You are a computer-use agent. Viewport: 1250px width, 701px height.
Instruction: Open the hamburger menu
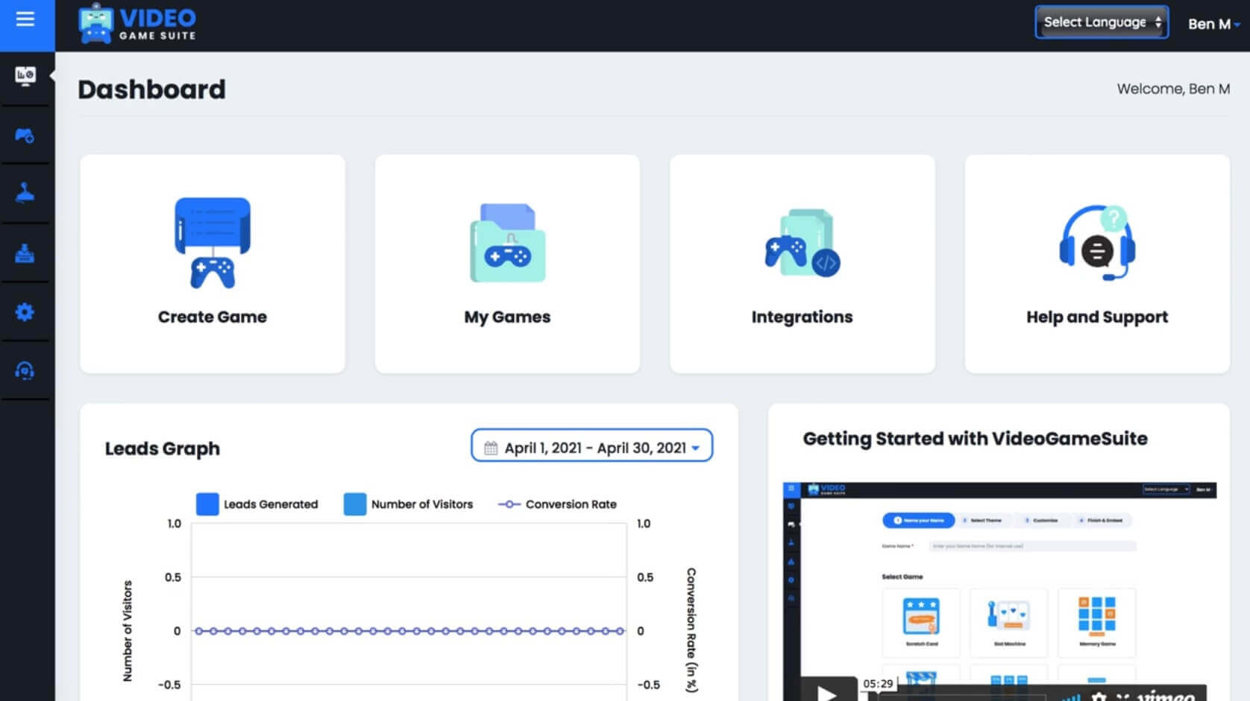pyautogui.click(x=25, y=19)
